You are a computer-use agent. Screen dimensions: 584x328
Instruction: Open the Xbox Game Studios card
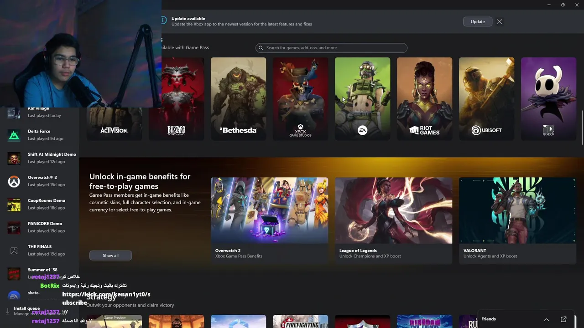(300, 99)
